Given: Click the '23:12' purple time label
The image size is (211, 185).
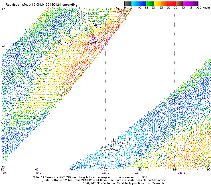Looking at the screenshot, I should pos(105,173).
